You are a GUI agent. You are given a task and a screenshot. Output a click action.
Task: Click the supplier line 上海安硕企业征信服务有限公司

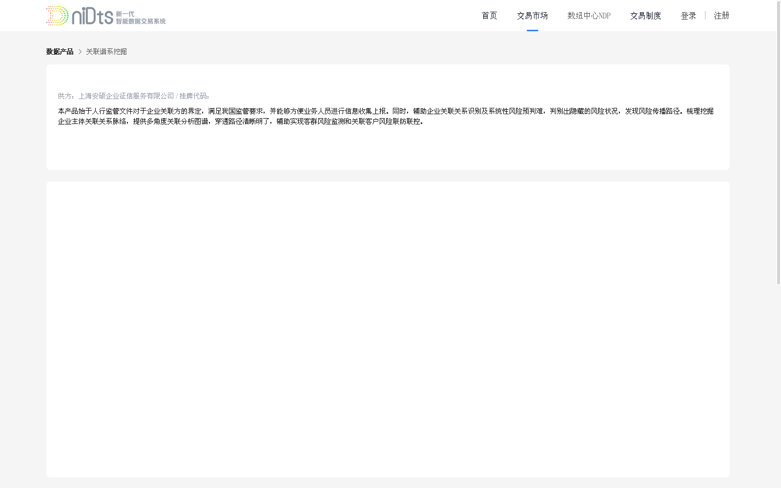pyautogui.click(x=126, y=96)
